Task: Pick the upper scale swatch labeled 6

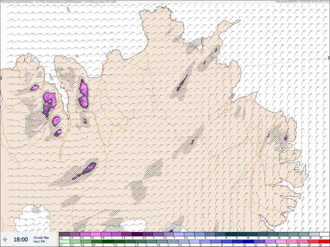Action: 210,234
